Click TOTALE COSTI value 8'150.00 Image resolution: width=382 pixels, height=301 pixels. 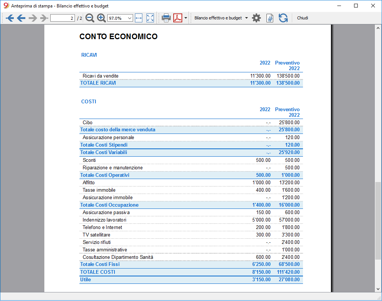[x=261, y=272]
